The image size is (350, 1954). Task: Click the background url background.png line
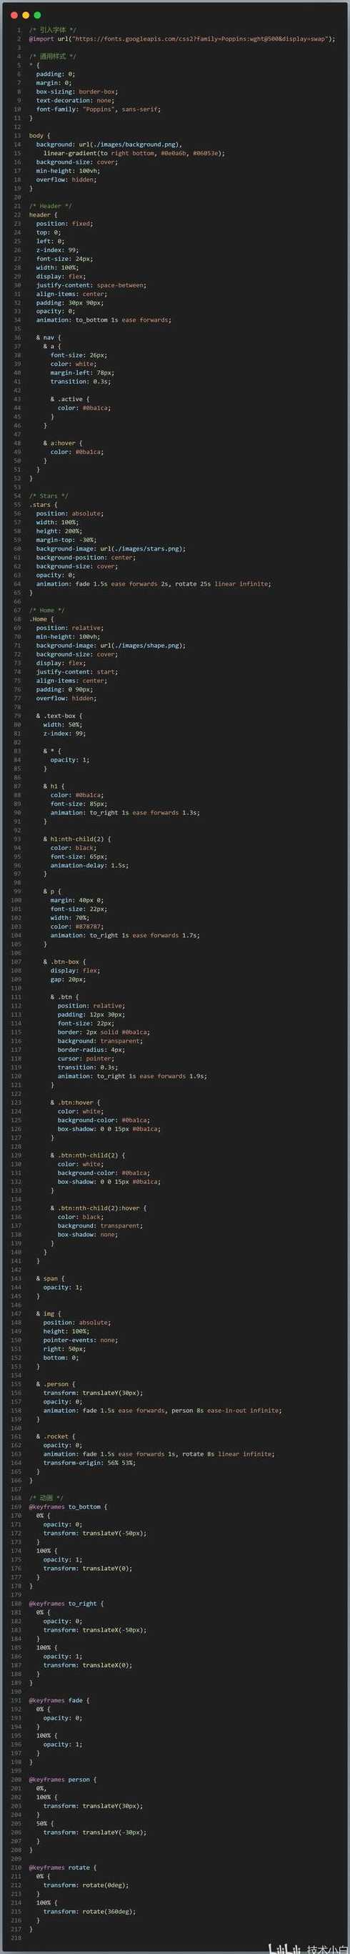click(109, 144)
